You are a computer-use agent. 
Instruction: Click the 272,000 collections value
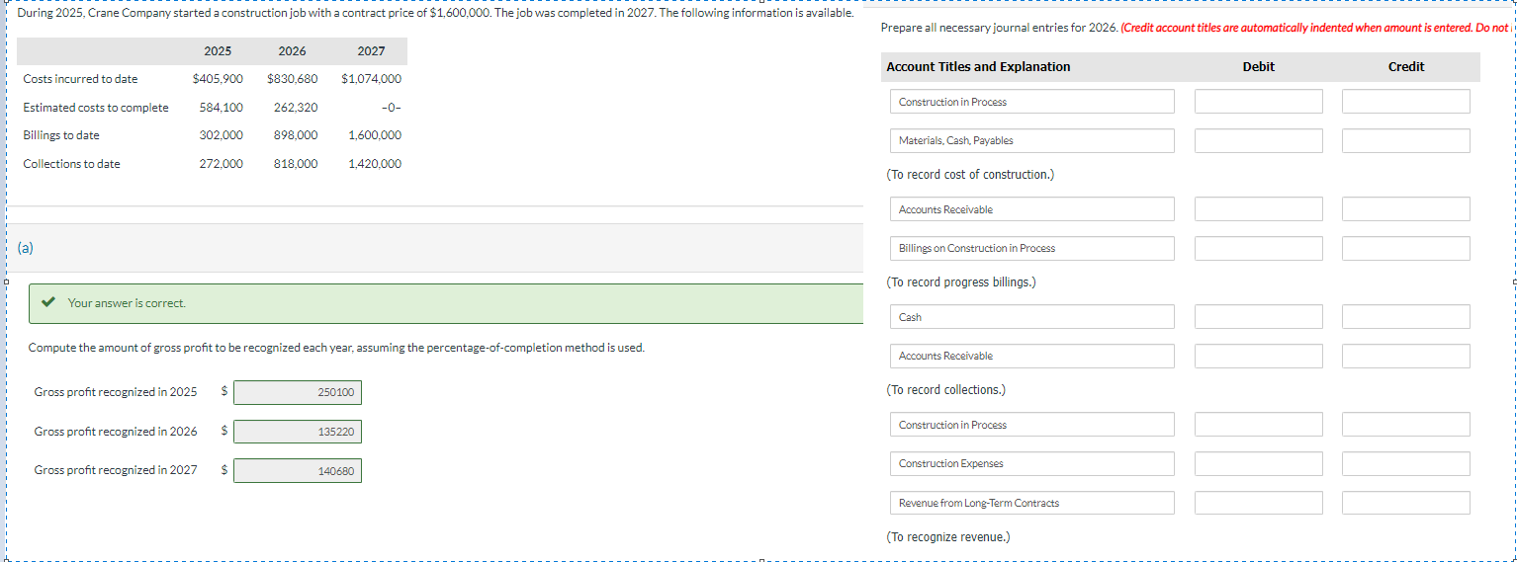point(222,164)
